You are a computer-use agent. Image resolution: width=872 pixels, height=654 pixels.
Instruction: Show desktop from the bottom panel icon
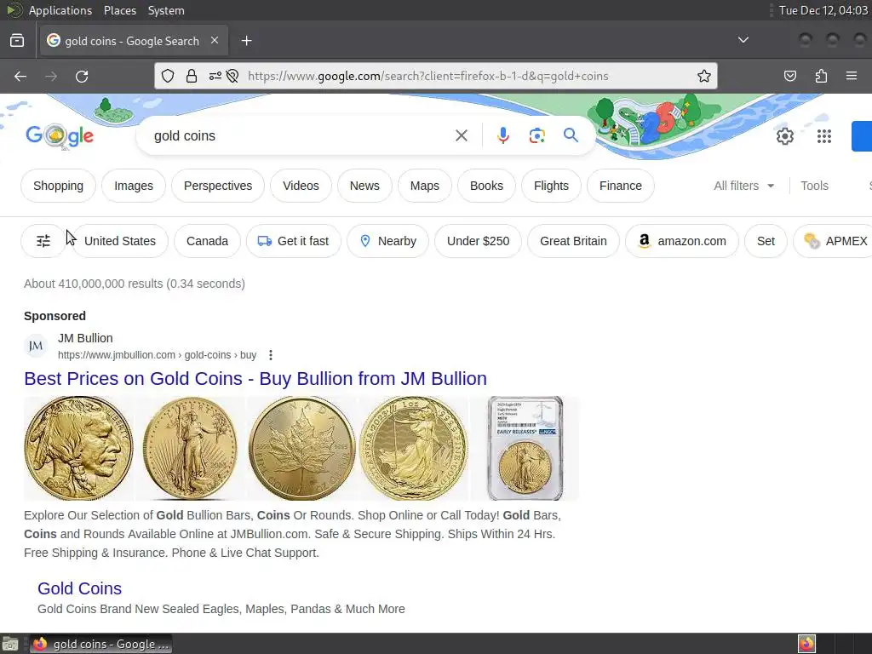coord(10,644)
